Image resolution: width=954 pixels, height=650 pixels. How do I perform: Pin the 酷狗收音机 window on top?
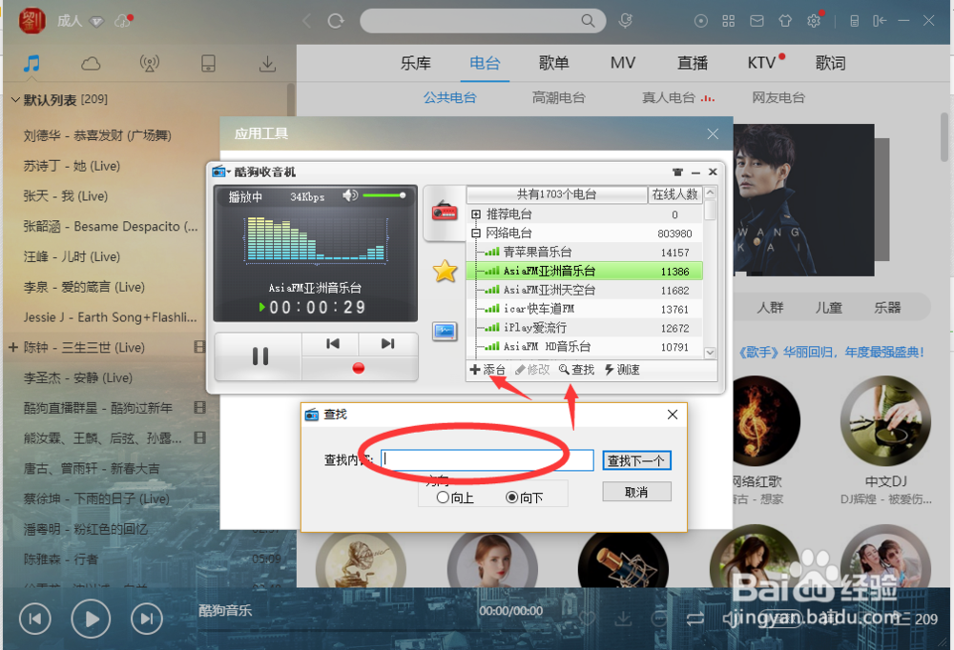pyautogui.click(x=677, y=173)
